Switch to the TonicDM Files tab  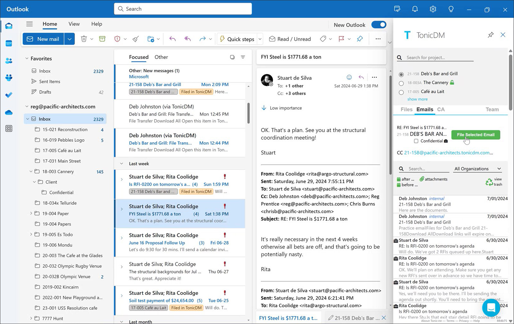point(406,109)
